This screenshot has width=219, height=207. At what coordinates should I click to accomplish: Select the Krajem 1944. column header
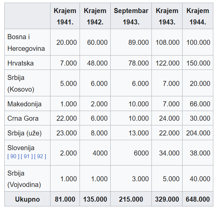(x=198, y=16)
